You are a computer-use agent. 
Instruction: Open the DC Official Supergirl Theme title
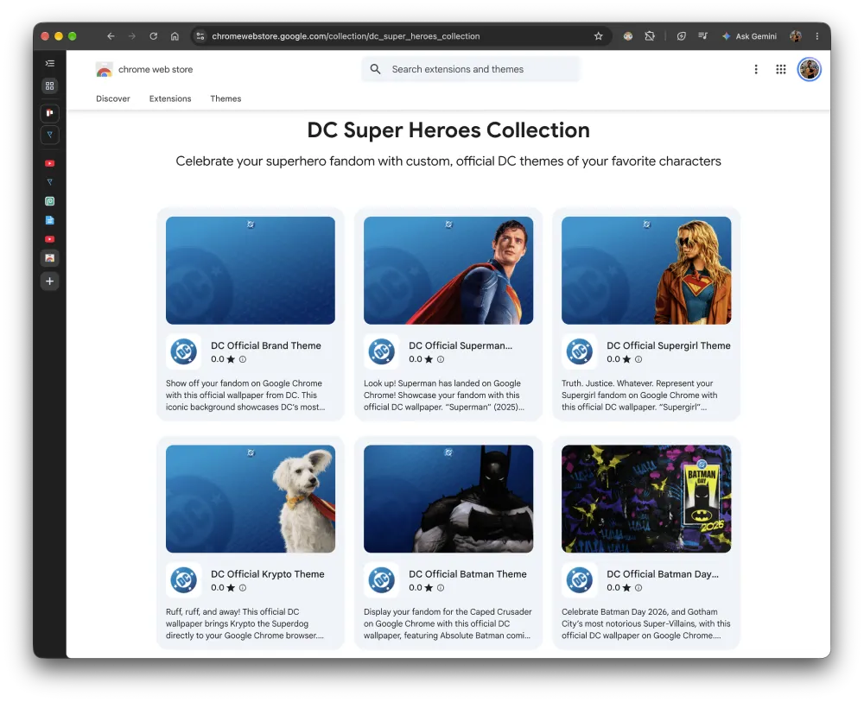[669, 345]
